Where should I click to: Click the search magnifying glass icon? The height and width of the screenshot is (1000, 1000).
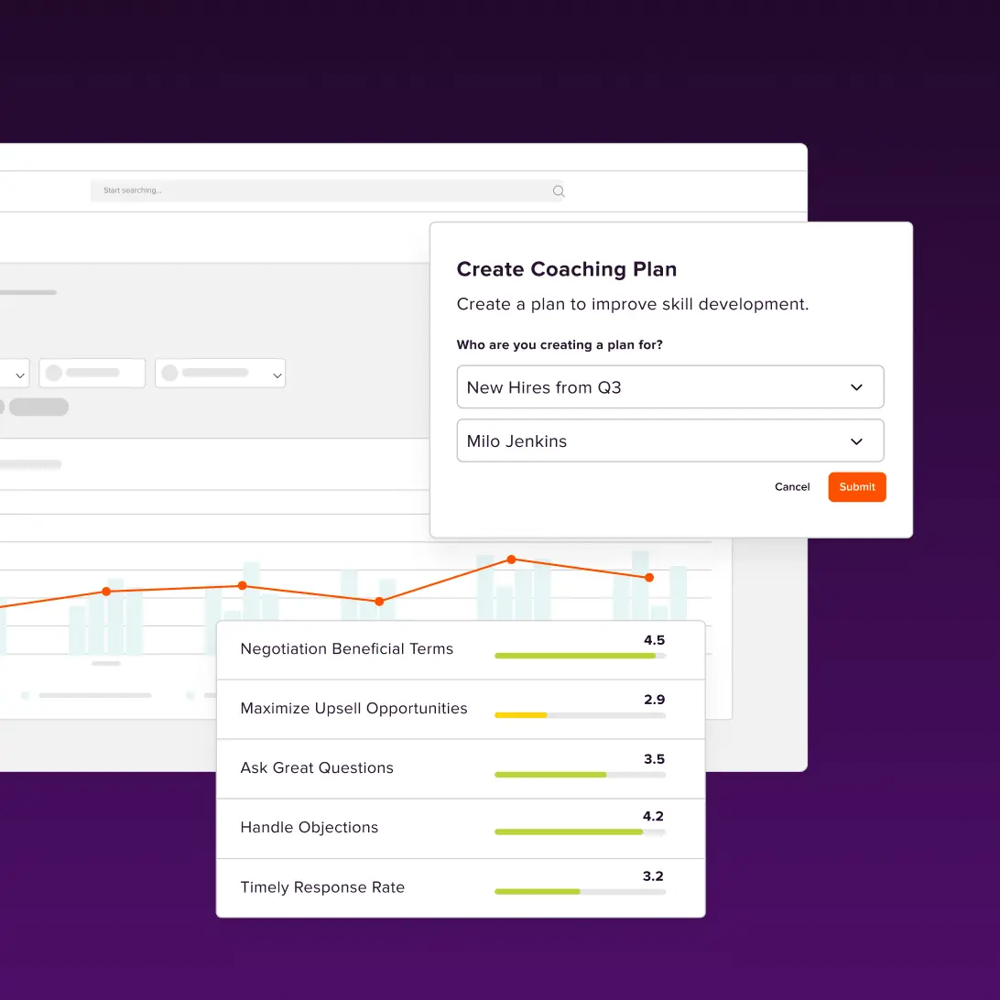coord(559,190)
